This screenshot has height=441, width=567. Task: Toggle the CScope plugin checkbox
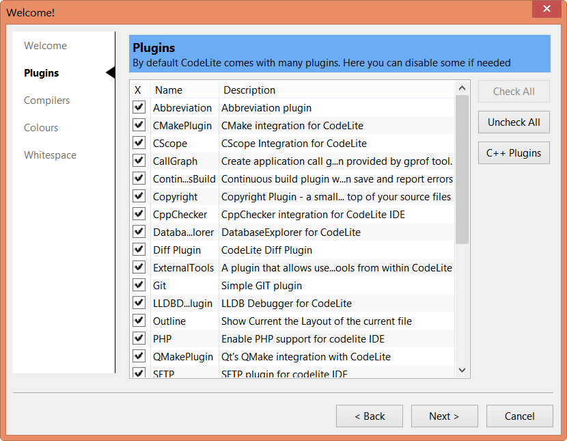point(139,143)
